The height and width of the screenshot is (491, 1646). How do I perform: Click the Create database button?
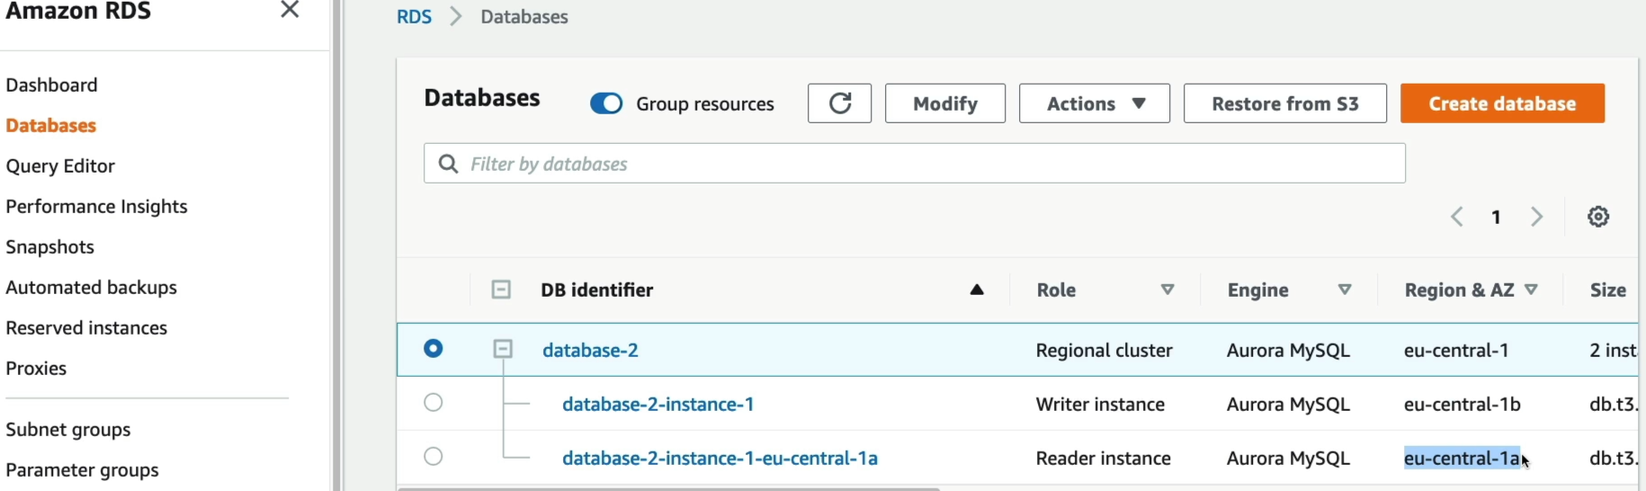coord(1502,103)
